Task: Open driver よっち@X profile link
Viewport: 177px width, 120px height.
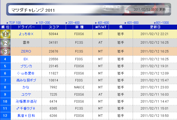Action: (x=26, y=34)
